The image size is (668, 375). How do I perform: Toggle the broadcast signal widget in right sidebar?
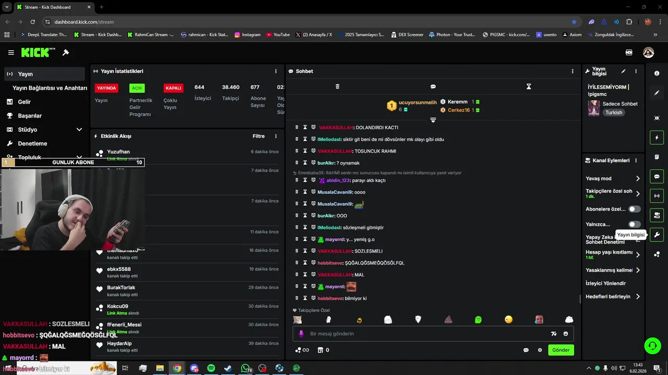tap(657, 196)
